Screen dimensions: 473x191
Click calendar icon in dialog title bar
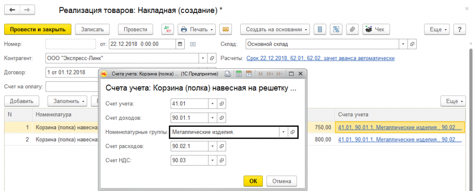click(248, 74)
